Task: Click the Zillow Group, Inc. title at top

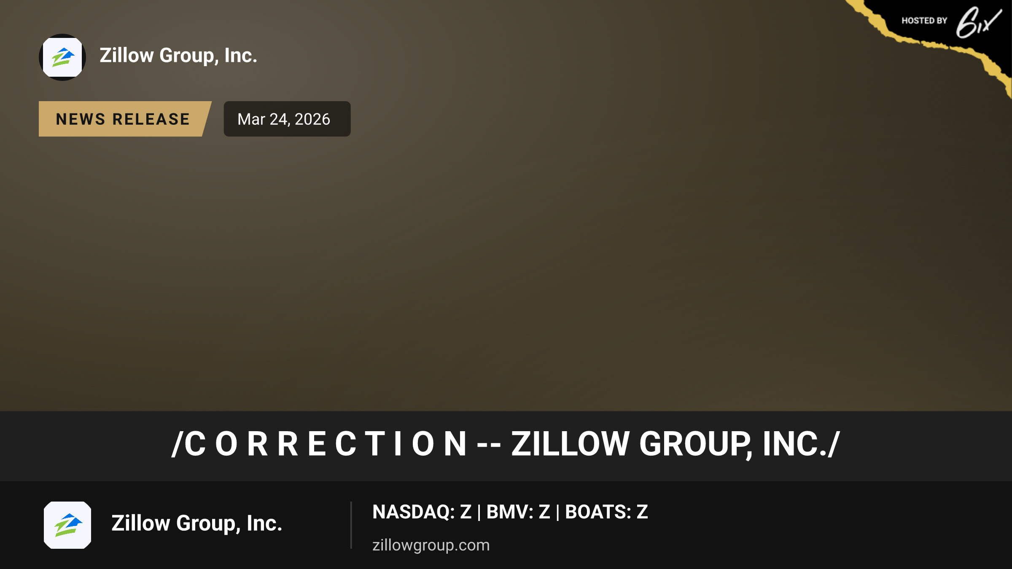Action: click(x=178, y=56)
